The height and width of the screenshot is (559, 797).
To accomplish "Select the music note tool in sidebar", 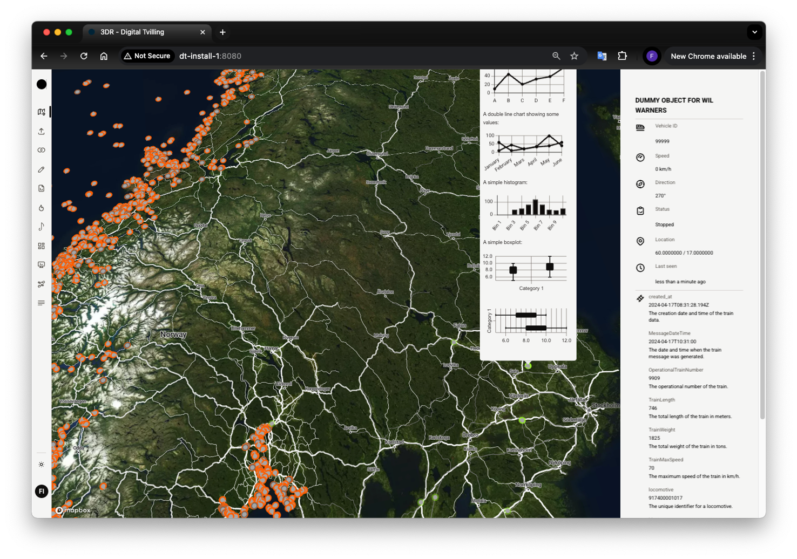I will coord(41,227).
